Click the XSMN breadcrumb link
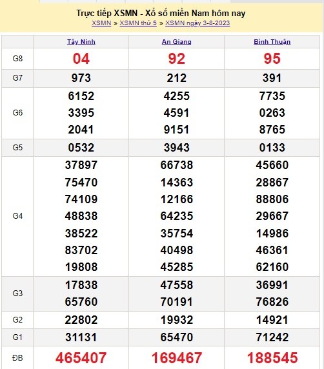Screen dimensions: 324x369 coord(101,23)
